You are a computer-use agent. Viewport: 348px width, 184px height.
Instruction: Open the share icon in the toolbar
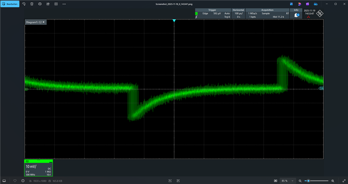48,4
